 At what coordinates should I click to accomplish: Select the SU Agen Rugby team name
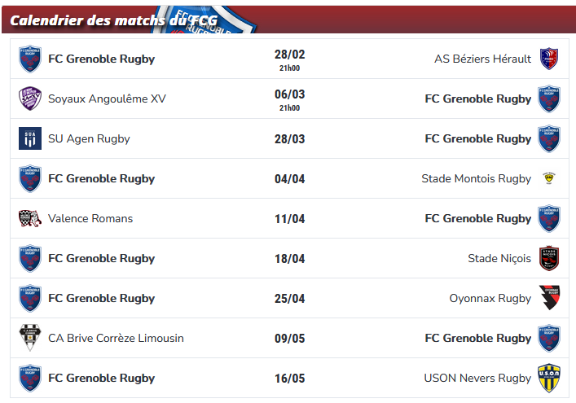click(x=89, y=138)
